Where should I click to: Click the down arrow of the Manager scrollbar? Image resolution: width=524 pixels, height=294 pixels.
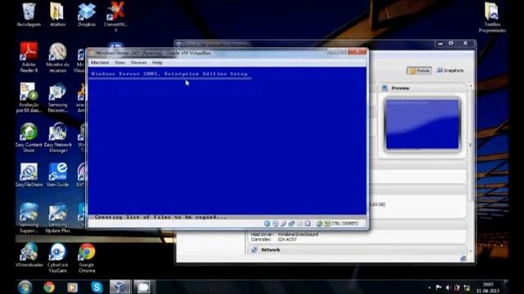coord(470,251)
